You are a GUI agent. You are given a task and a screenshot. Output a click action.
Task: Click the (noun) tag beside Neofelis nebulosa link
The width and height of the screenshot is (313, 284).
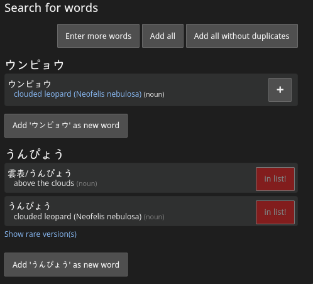point(154,94)
